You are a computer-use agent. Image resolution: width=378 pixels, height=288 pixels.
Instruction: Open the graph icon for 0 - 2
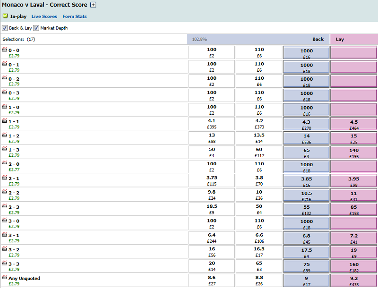(x=4, y=78)
